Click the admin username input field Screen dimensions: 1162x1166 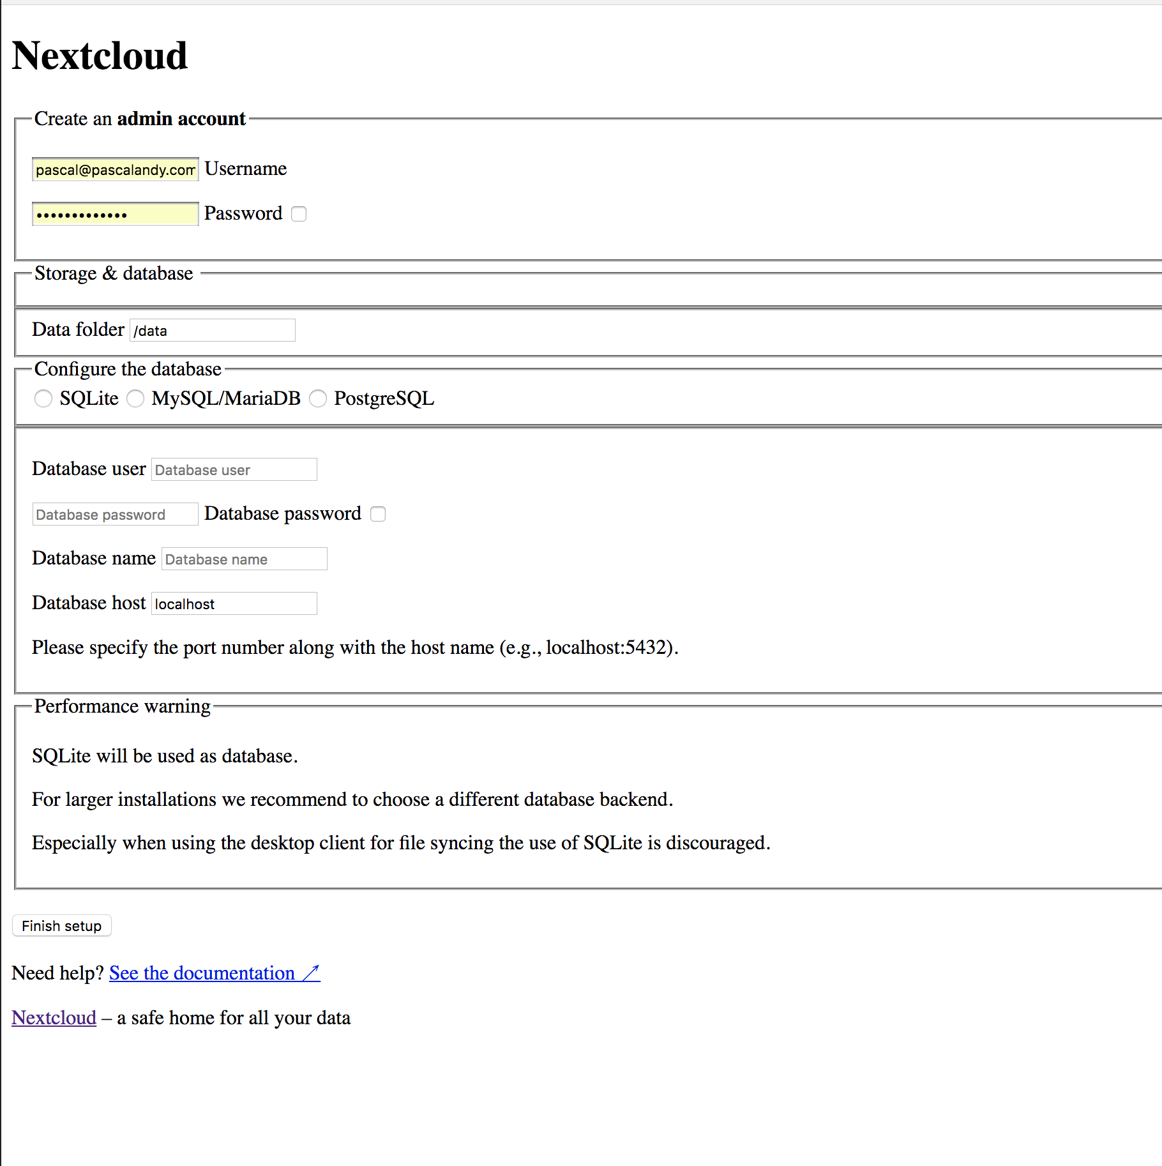pyautogui.click(x=116, y=169)
